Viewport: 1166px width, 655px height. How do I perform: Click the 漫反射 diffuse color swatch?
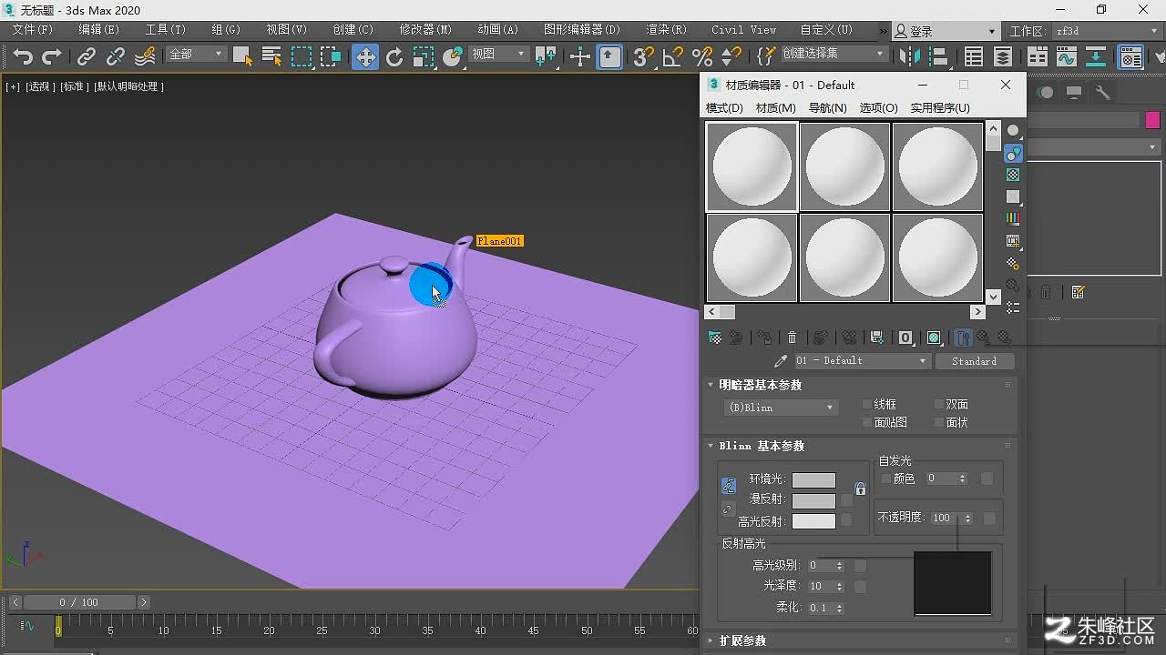click(813, 500)
